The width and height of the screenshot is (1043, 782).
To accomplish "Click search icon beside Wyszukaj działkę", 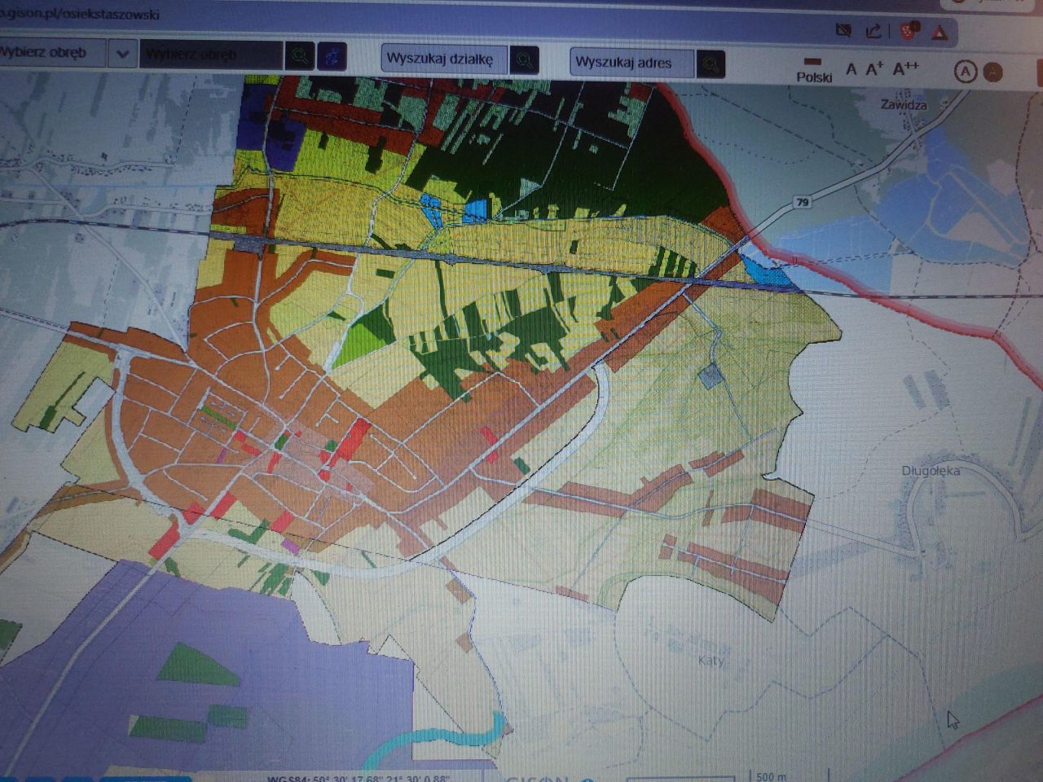I will coord(525,60).
